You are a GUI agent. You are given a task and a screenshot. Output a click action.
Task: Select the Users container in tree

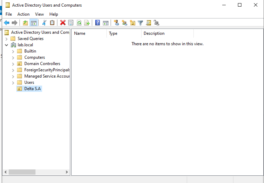(29, 82)
